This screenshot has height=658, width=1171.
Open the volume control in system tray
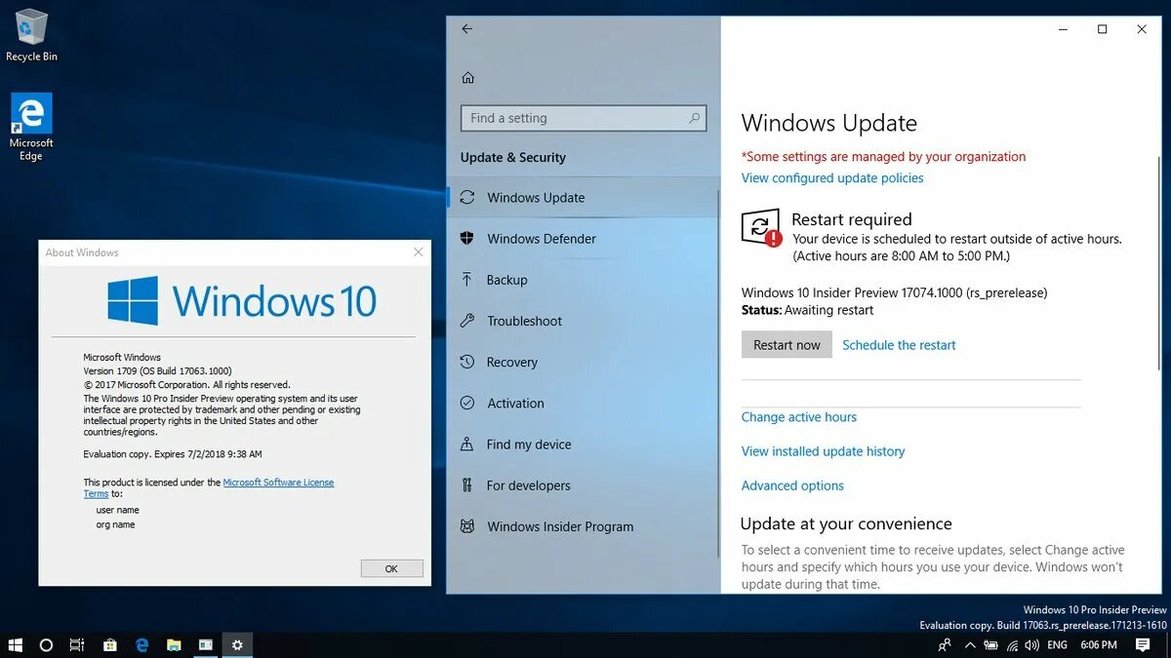[x=1033, y=645]
